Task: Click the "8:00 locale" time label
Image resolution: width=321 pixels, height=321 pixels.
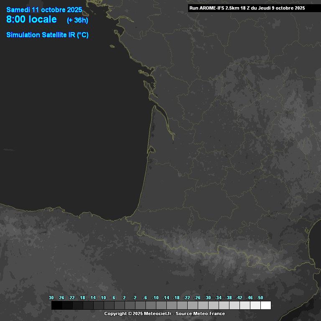Action: [x=32, y=19]
